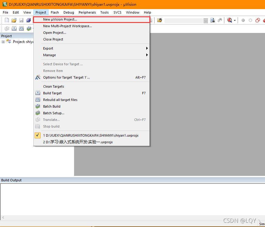The width and height of the screenshot is (265, 227).
Task: Open the Peripherals menu
Action: tap(87, 12)
